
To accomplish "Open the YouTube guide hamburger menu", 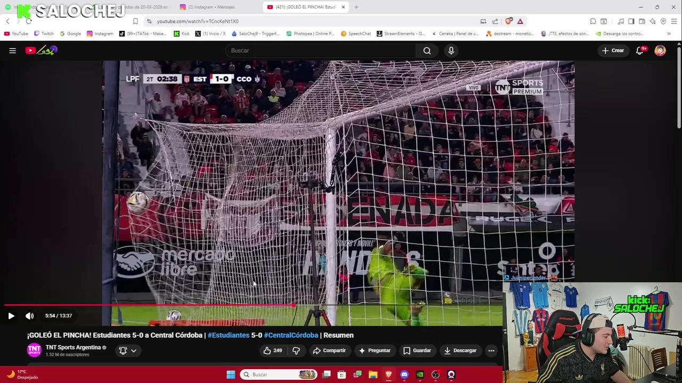I will 12,51.
